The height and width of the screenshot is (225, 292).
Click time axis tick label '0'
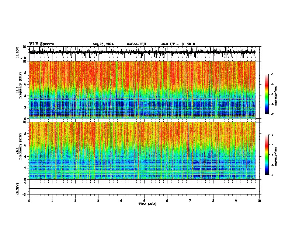[29, 201]
